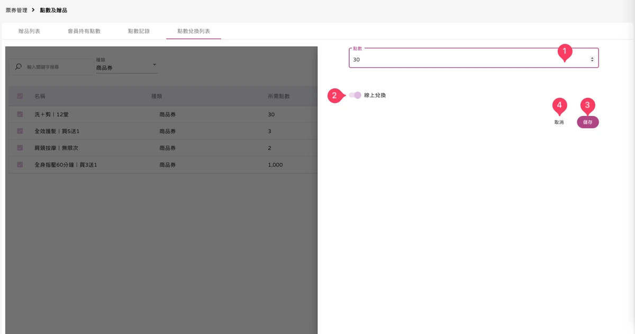Click the 點數 input field
The width and height of the screenshot is (635, 334).
coord(474,58)
